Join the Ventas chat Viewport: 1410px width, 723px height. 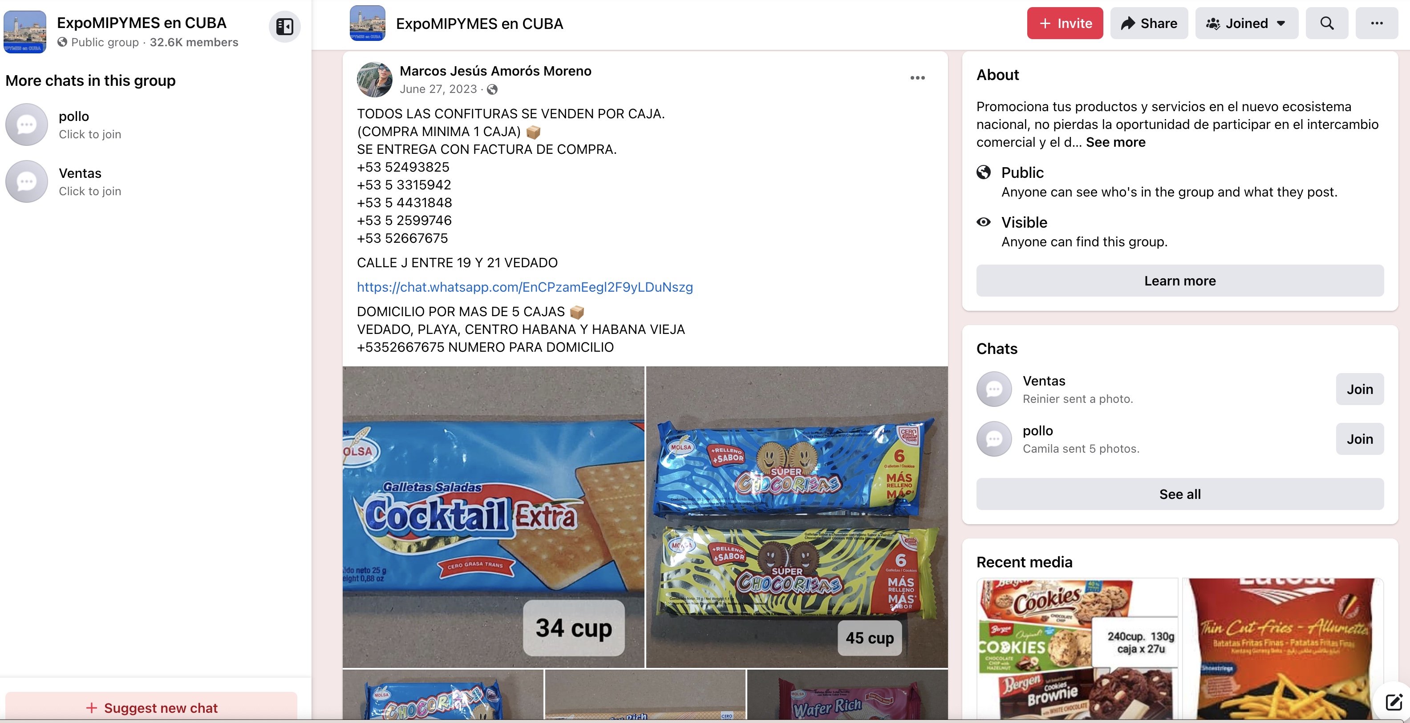[x=1360, y=389]
